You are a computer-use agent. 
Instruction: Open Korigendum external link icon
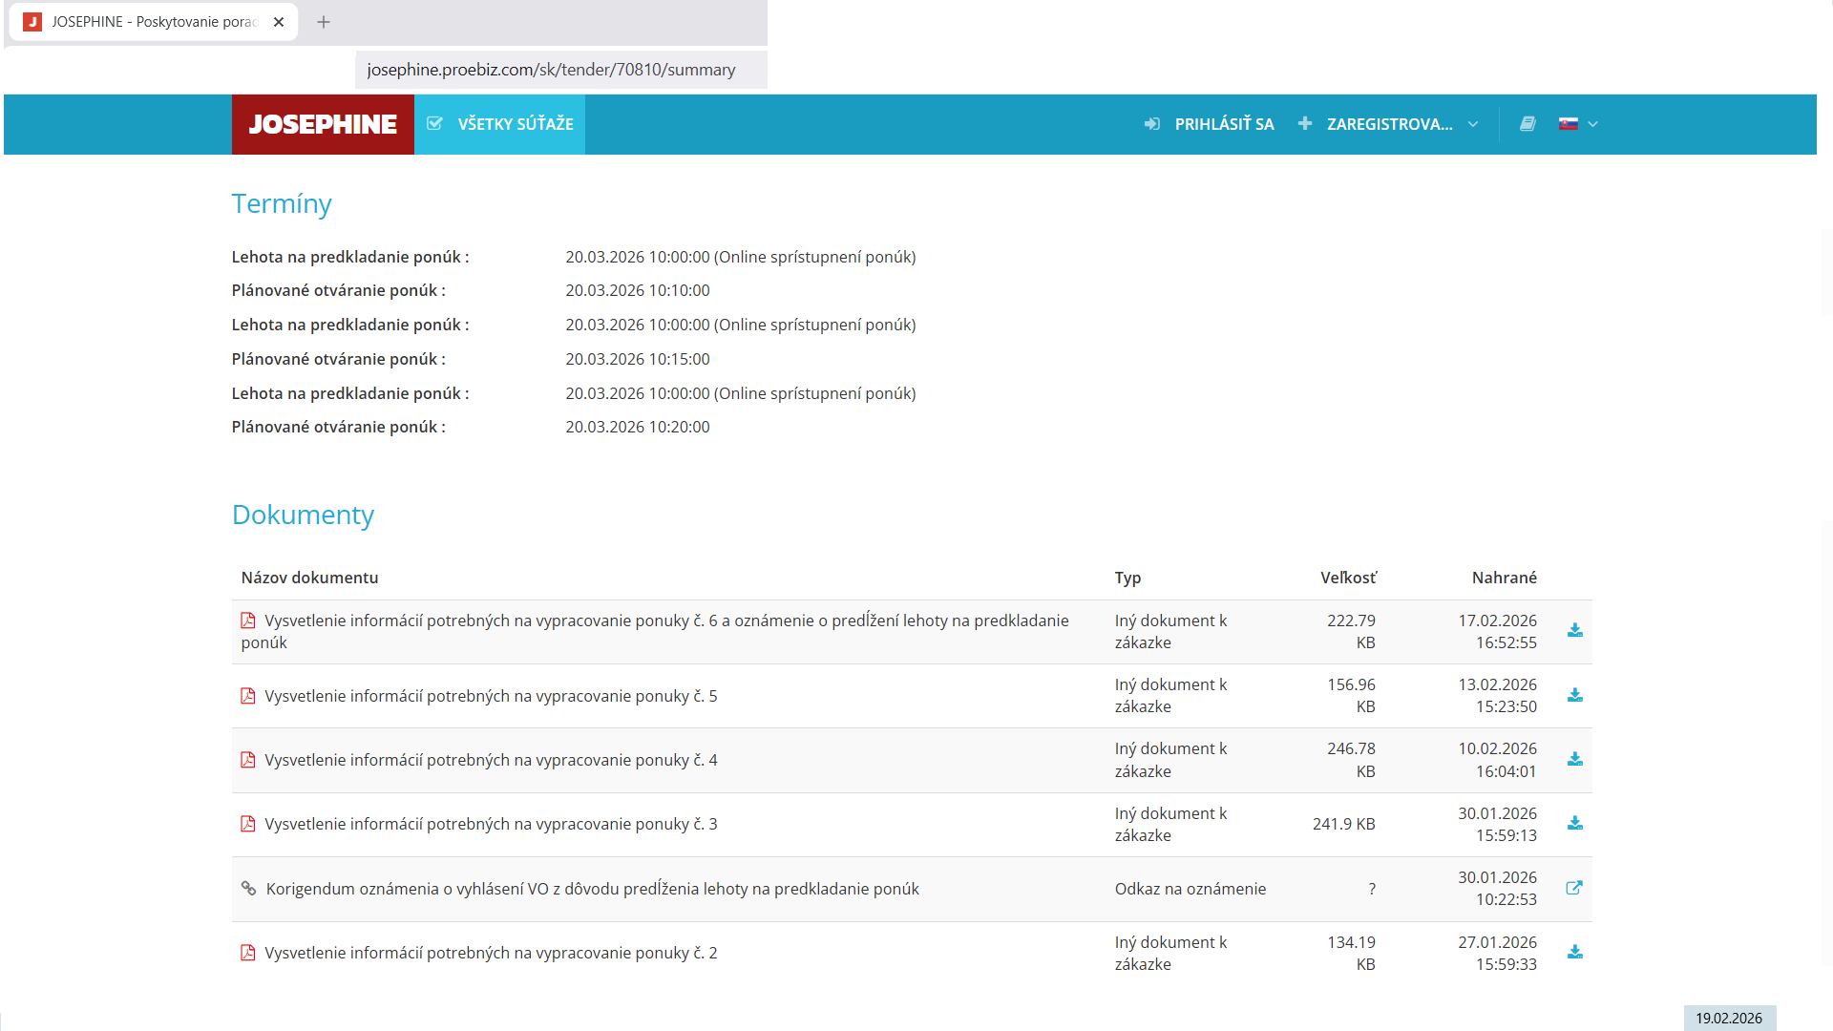1574,888
